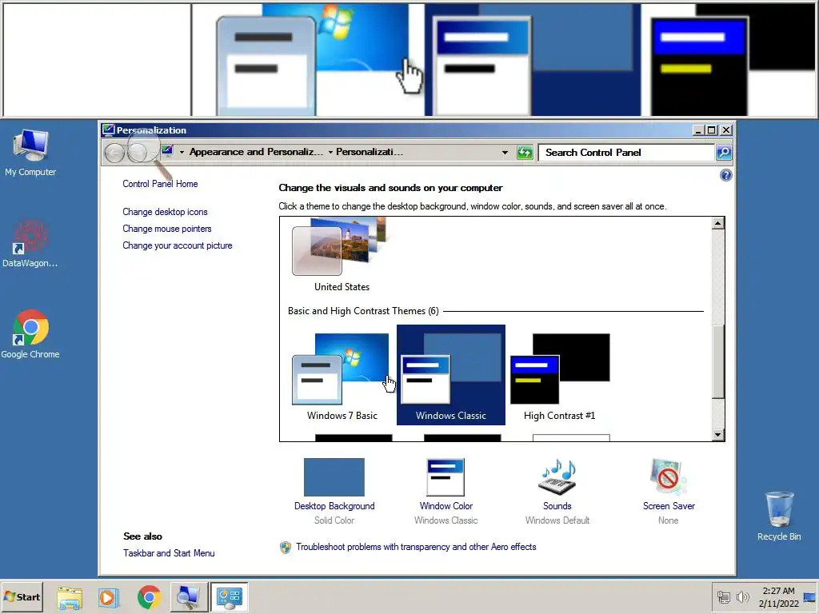Click the shield icon beside Troubleshoot link
This screenshot has height=614, width=819.
[x=286, y=547]
